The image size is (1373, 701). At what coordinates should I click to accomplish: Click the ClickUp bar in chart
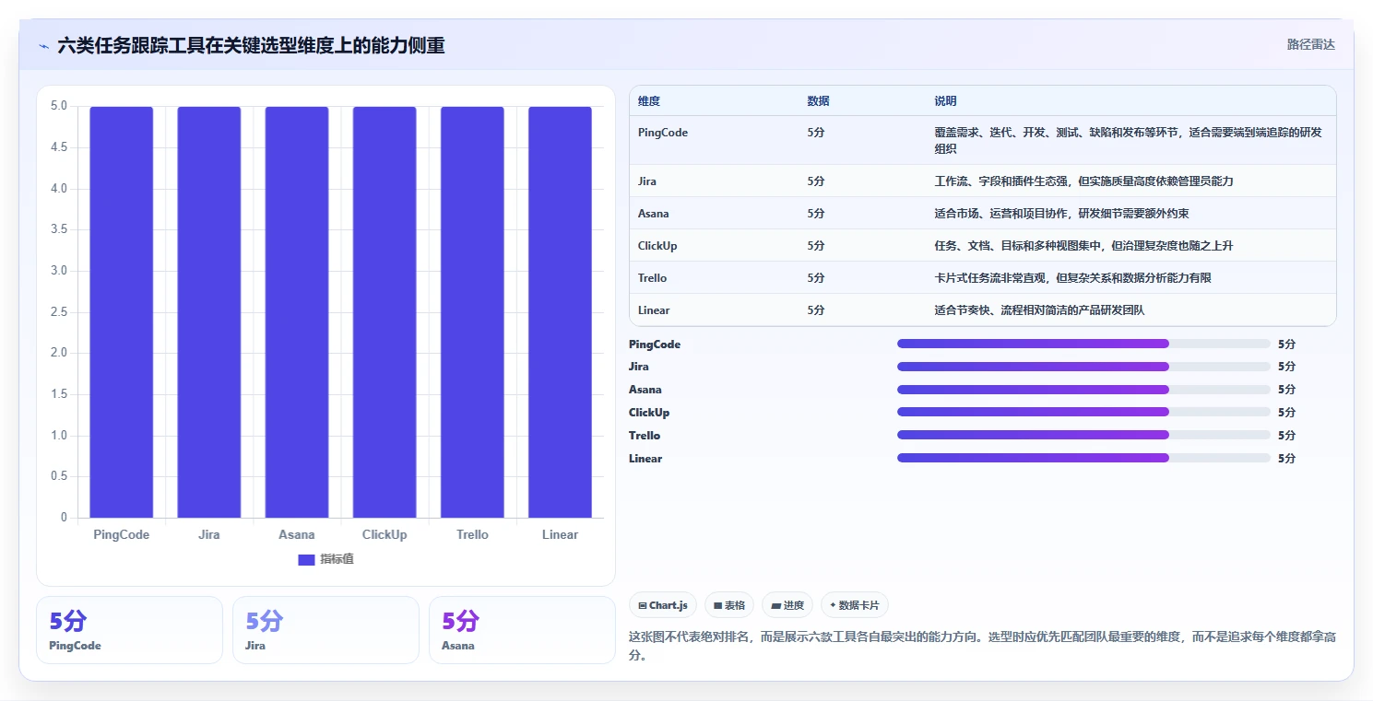click(385, 312)
